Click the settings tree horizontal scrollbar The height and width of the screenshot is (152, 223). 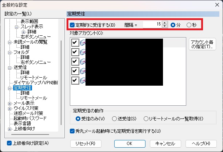(x=30, y=135)
